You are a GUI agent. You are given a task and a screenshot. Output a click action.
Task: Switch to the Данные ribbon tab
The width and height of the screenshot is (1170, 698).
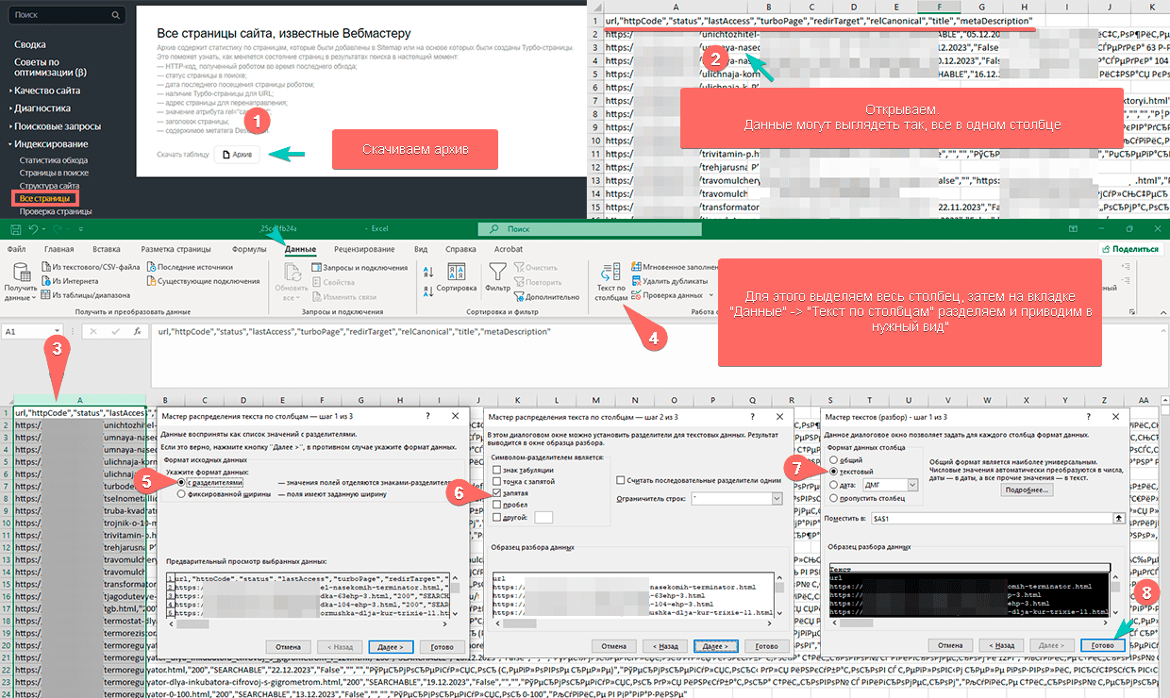tap(300, 249)
